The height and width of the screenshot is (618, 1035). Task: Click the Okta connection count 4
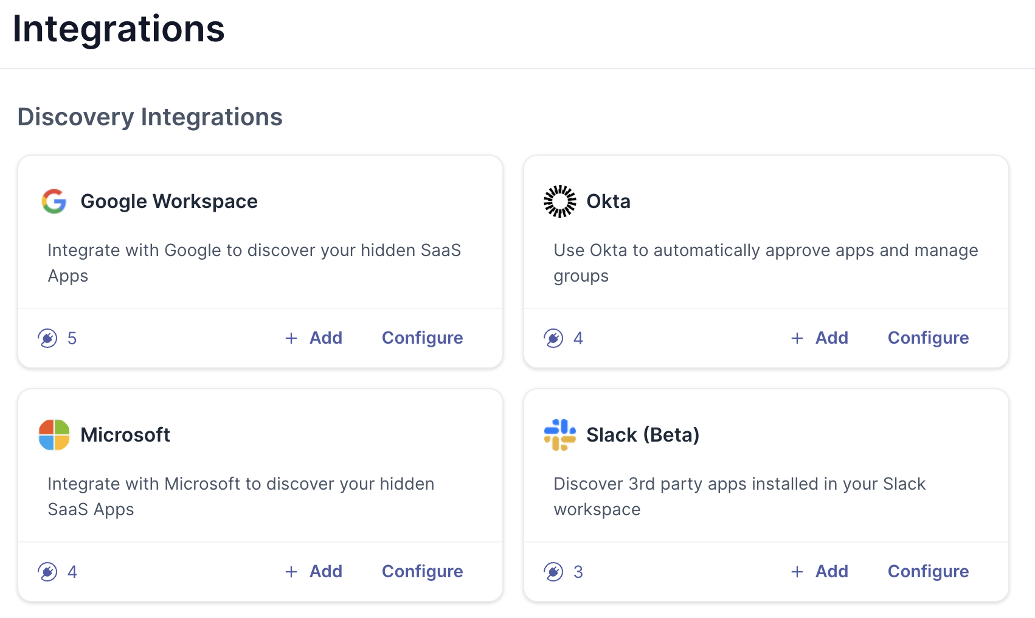pyautogui.click(x=578, y=338)
